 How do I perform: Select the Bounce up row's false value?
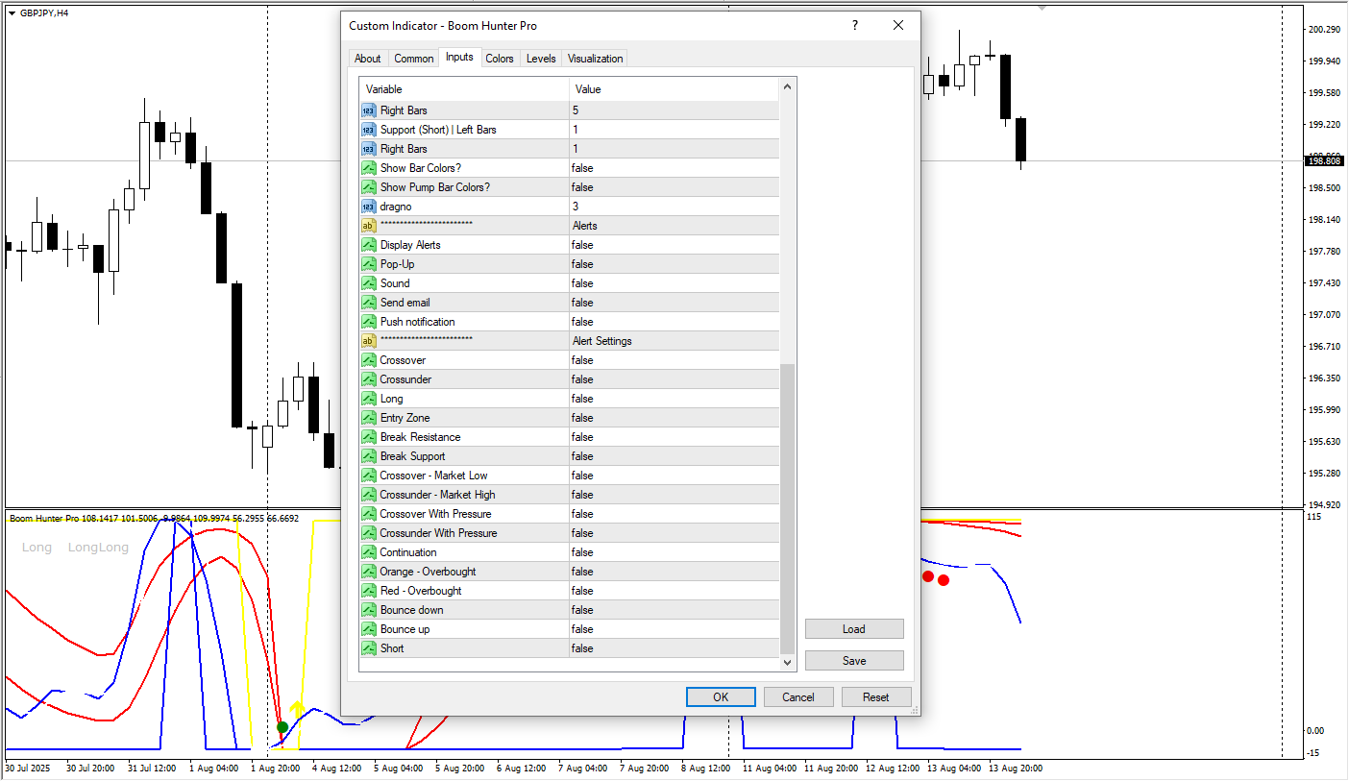674,629
